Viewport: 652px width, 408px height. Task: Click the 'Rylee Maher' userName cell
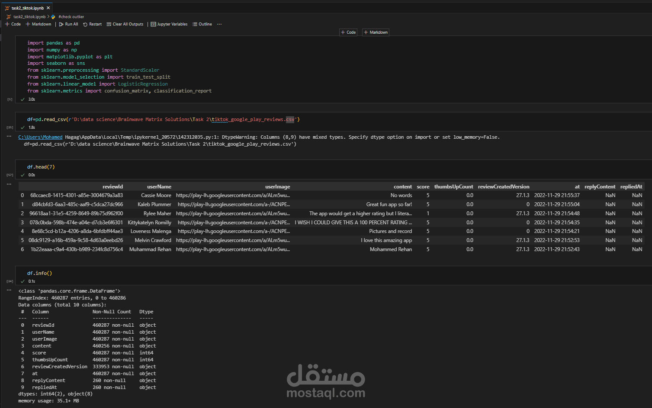tap(157, 214)
